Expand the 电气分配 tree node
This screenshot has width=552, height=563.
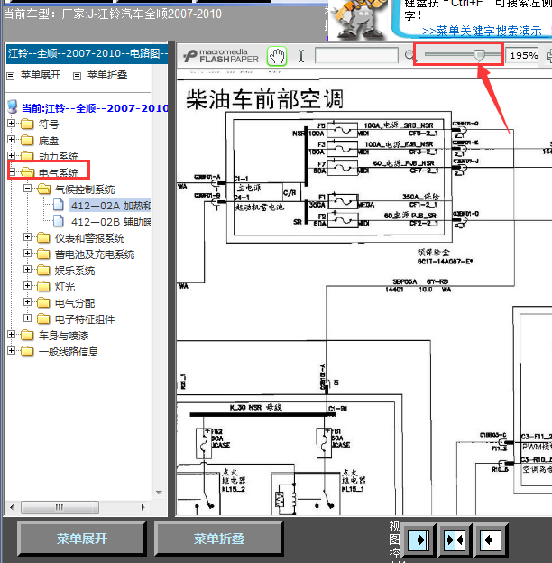(27, 302)
